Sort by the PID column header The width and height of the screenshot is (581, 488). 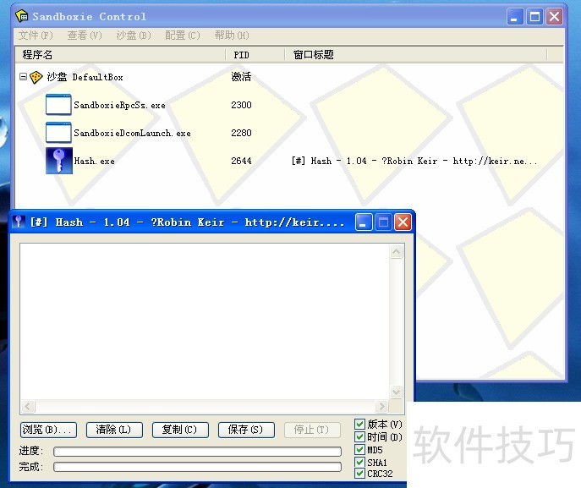tap(255, 55)
